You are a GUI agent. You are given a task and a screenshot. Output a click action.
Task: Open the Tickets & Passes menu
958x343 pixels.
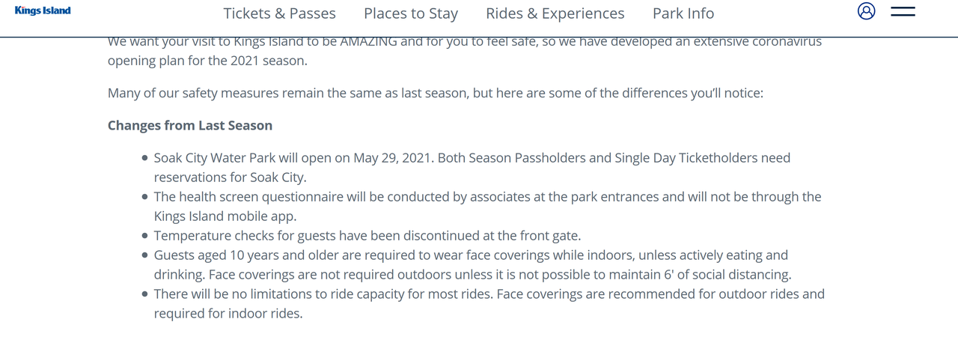[279, 13]
